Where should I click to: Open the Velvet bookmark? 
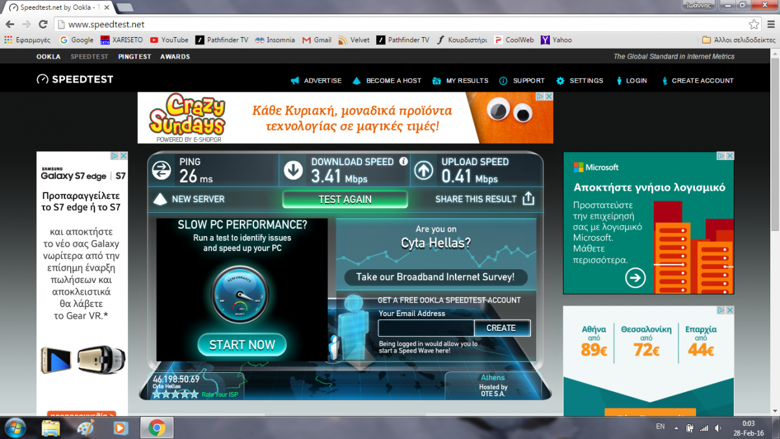point(354,40)
